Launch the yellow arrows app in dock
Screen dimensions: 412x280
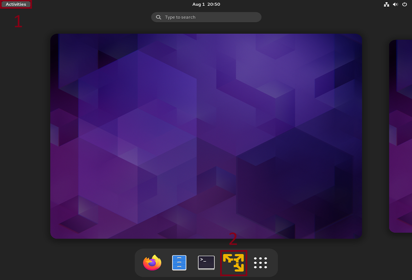click(x=233, y=263)
